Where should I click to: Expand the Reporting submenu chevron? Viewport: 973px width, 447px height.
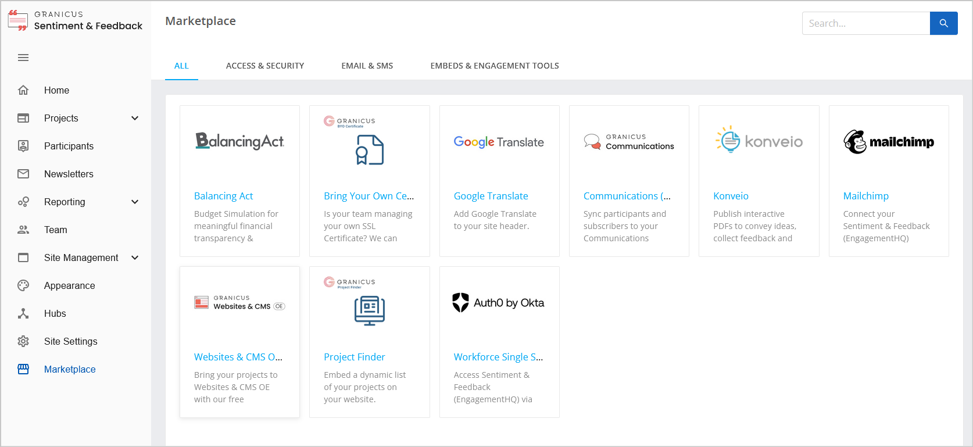pos(135,202)
